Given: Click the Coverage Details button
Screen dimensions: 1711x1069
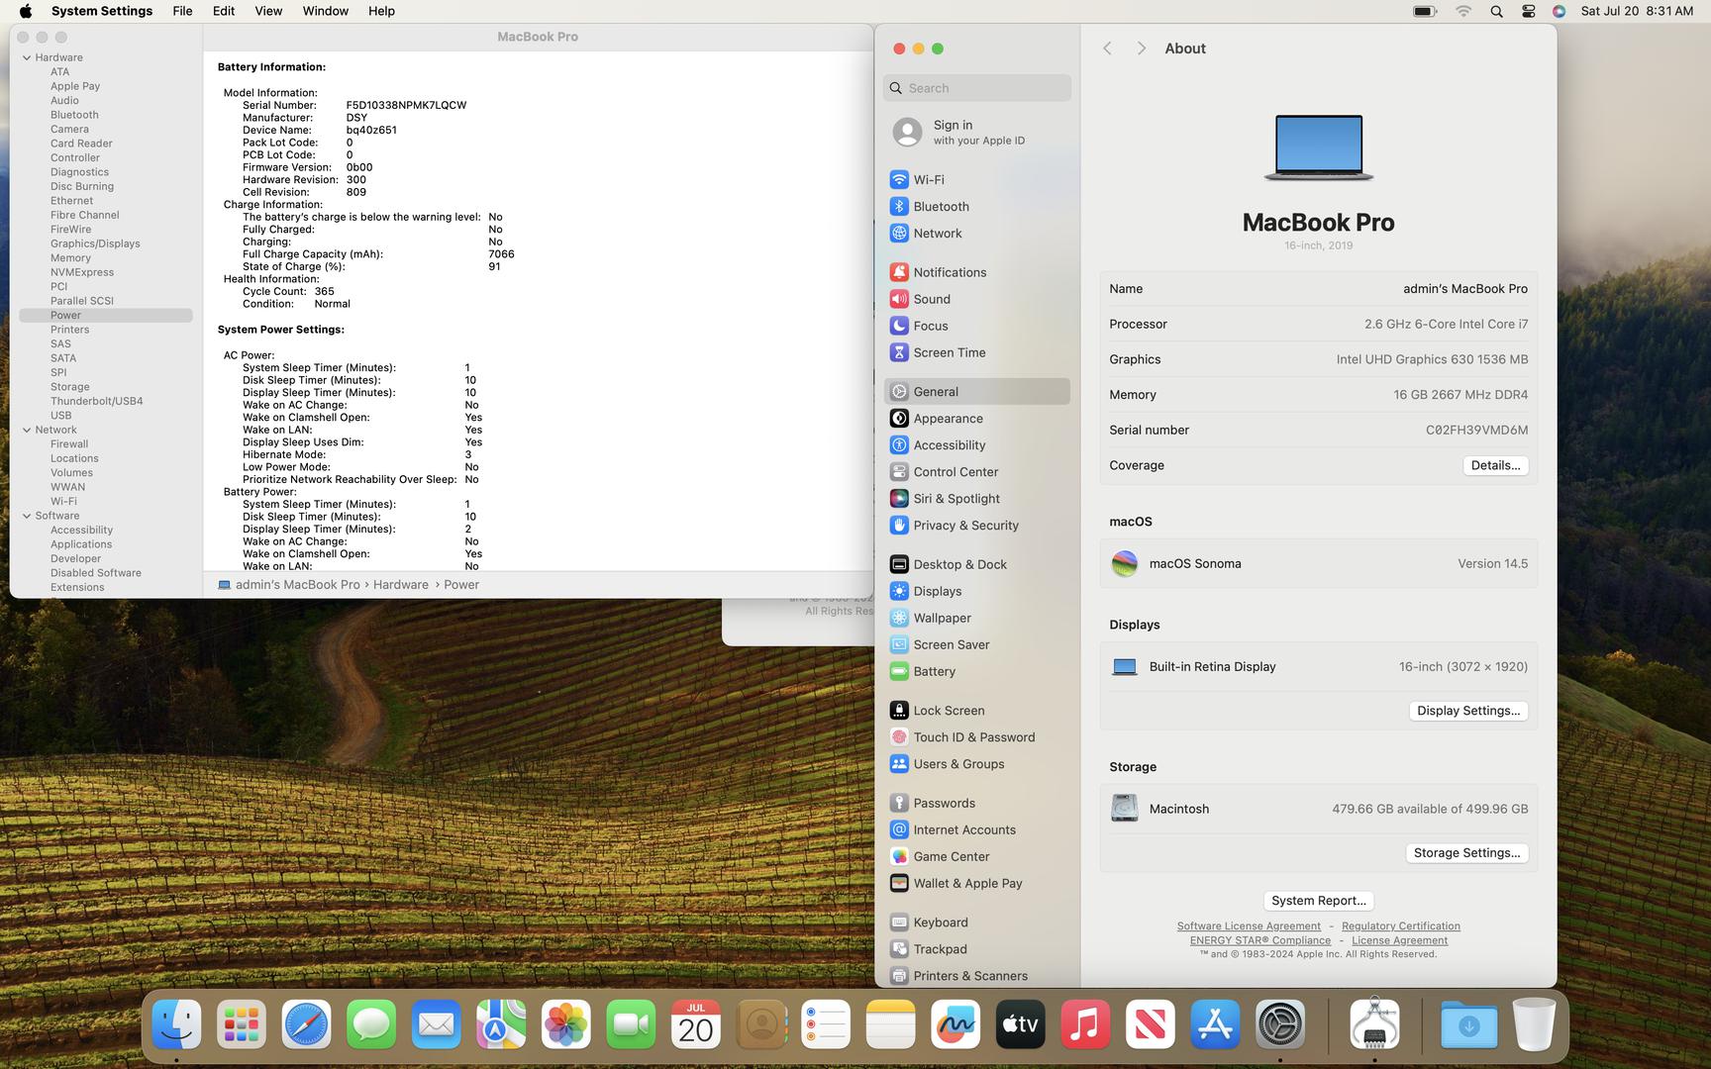Looking at the screenshot, I should point(1495,465).
